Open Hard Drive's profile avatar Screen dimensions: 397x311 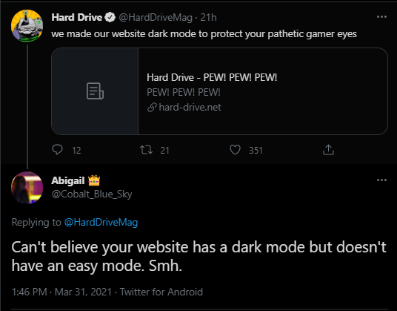[27, 26]
